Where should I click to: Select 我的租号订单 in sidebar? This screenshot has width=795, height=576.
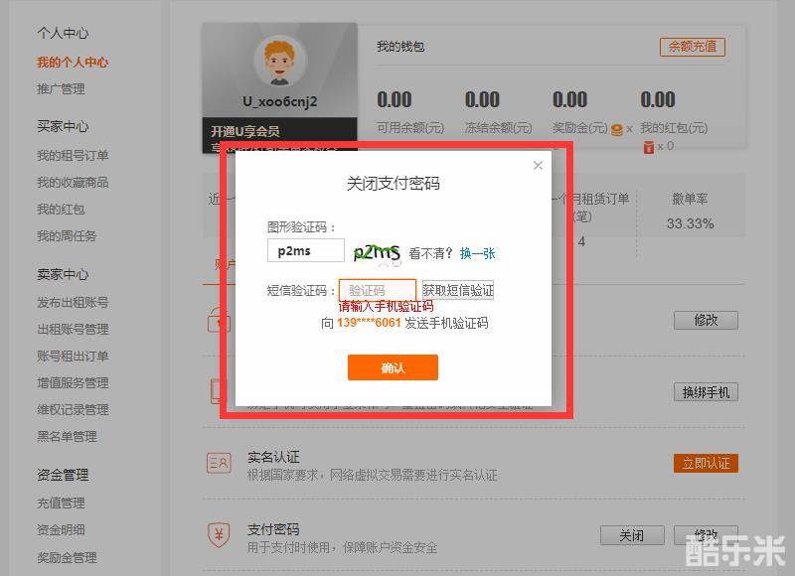tap(73, 156)
